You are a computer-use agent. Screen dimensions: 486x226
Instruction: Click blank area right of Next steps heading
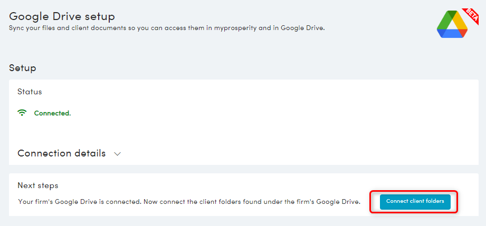264,185
